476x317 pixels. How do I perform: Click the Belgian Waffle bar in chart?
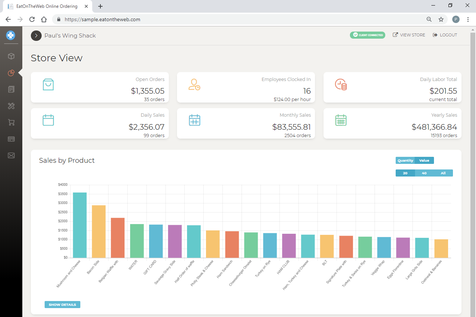tap(118, 238)
